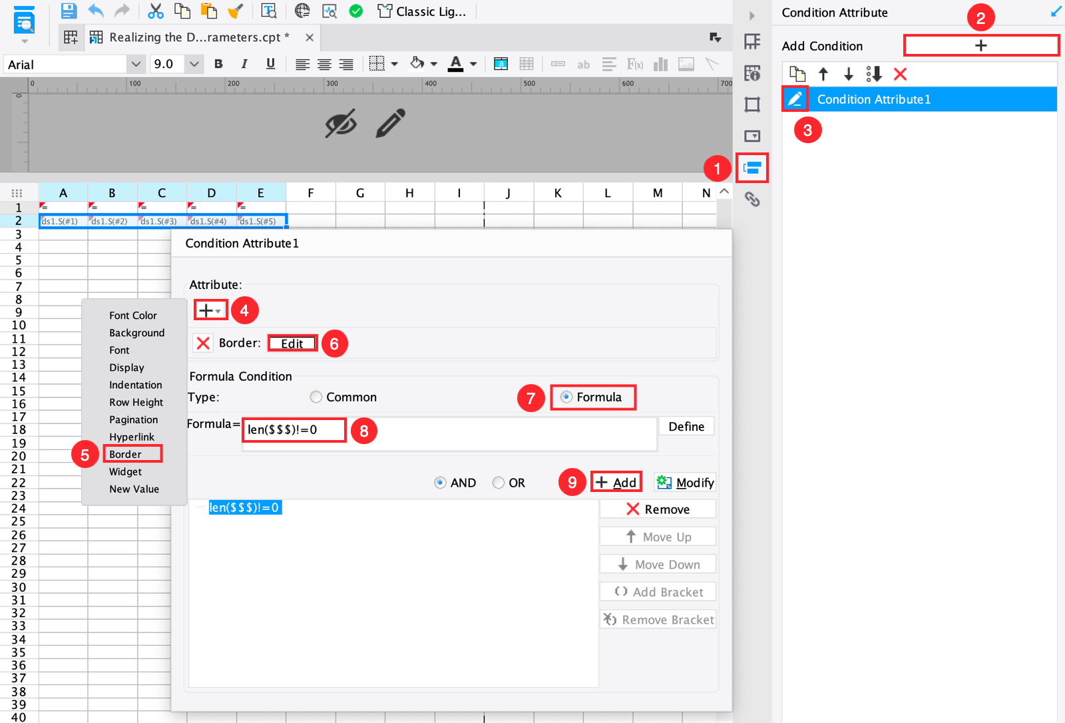Click the Formula input field
Image resolution: width=1065 pixels, height=723 pixels.
(449, 434)
